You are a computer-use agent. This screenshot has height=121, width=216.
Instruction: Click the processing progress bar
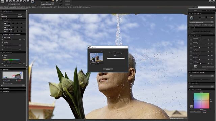pyautogui.click(x=116, y=58)
